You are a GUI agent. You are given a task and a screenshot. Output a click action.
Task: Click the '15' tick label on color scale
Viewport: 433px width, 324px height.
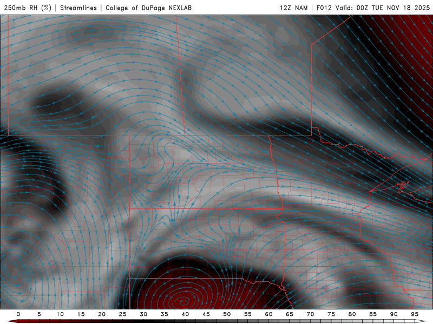coord(81,314)
